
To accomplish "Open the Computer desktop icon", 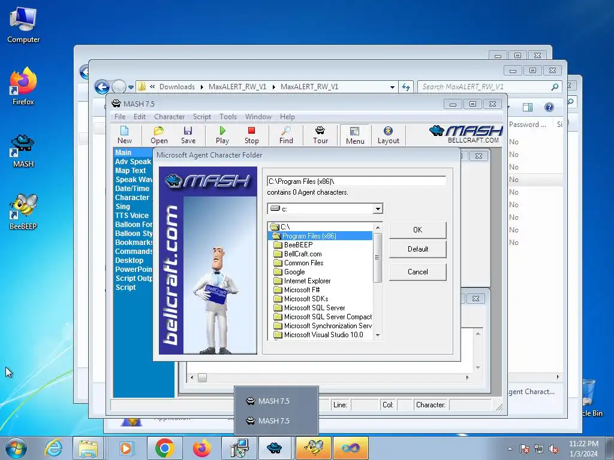I will click(x=23, y=25).
